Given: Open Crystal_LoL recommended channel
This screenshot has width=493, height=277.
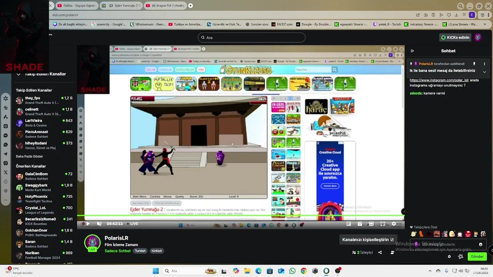Looking at the screenshot, I should tap(44, 210).
